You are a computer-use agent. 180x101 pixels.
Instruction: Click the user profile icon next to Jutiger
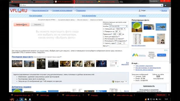139,11
